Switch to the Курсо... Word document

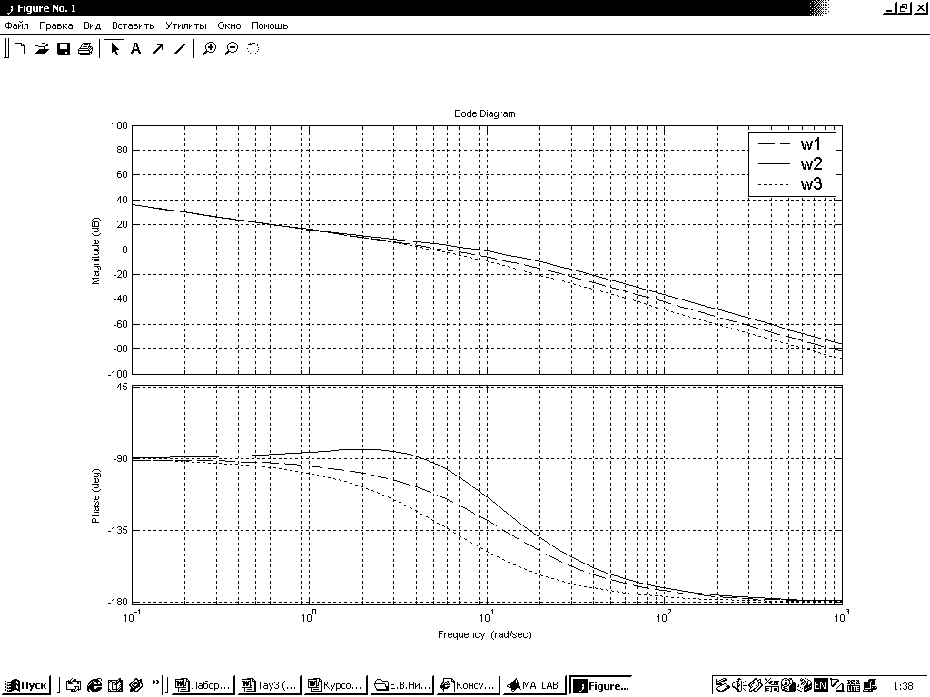336,686
